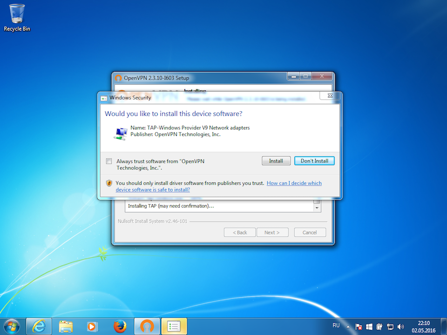Open the clock showing 22:10

(423, 327)
